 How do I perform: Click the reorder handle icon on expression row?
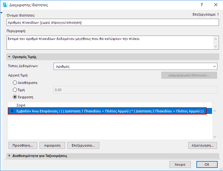tap(12, 111)
